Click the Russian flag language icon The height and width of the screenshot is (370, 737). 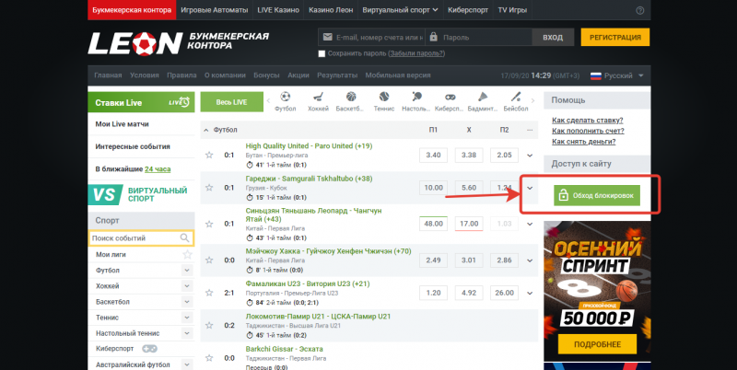pyautogui.click(x=595, y=75)
